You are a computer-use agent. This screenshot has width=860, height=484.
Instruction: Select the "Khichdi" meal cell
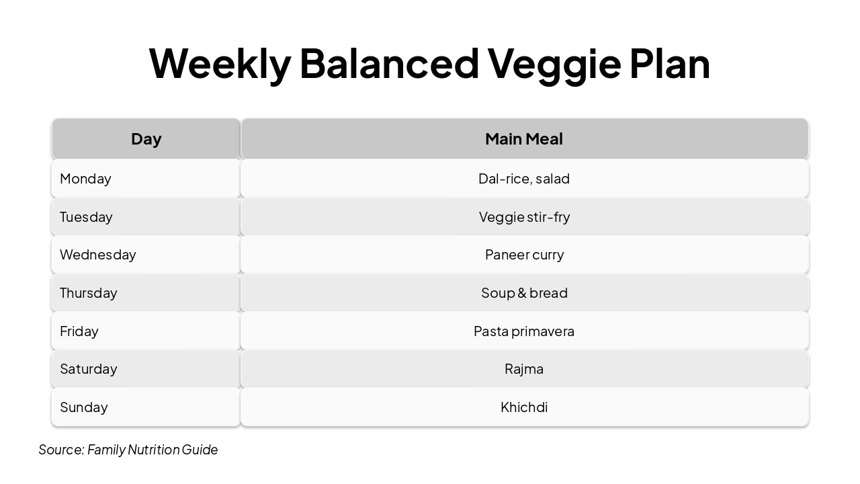pos(524,407)
